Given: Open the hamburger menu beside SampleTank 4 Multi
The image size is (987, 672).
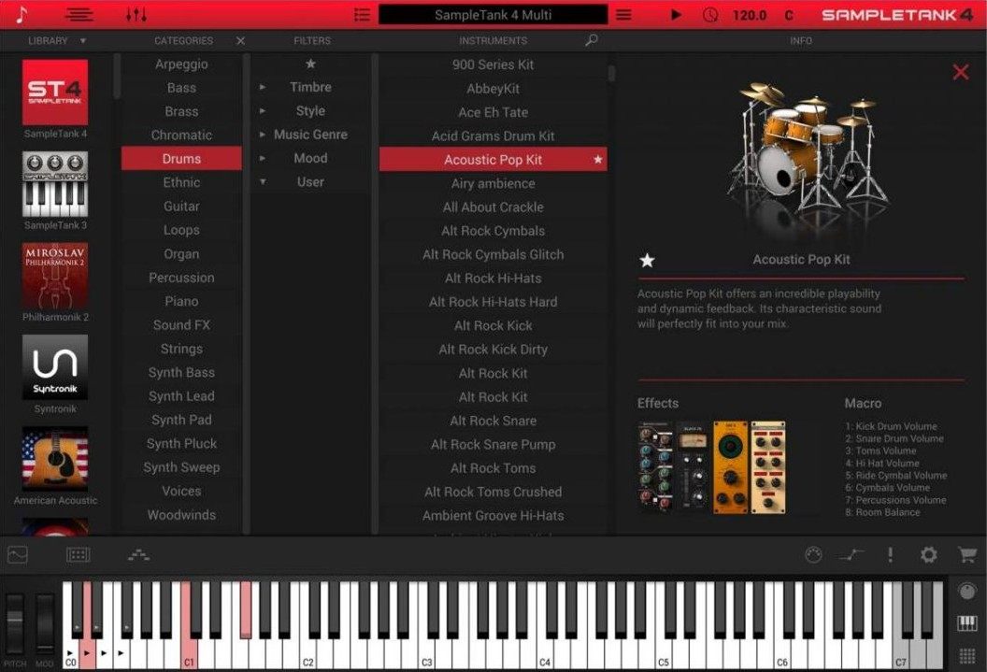Looking at the screenshot, I should click(x=622, y=14).
